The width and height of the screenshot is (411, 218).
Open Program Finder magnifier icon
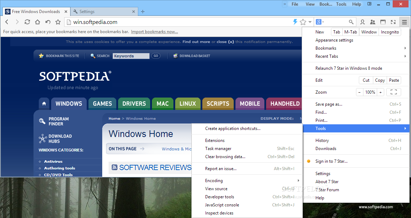pos(42,121)
